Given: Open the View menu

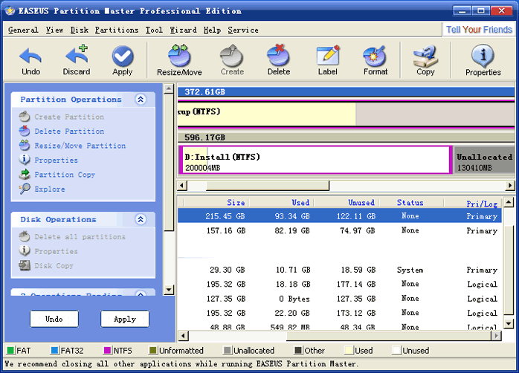Looking at the screenshot, I should [54, 30].
